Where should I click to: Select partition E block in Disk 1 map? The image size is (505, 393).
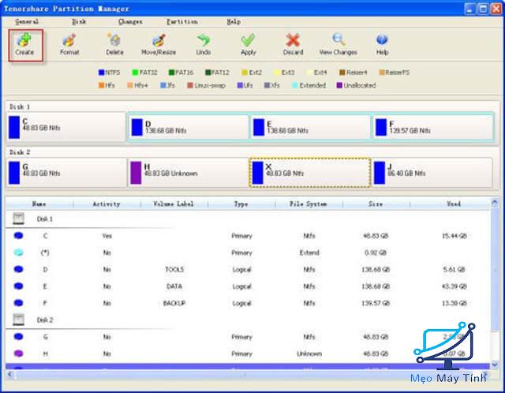(x=310, y=127)
